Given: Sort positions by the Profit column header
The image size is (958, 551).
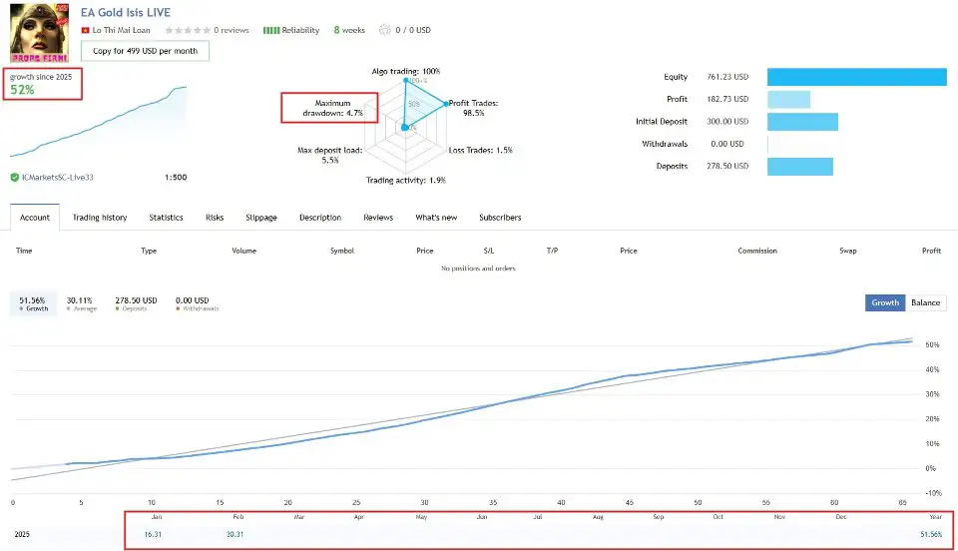Looking at the screenshot, I should click(x=931, y=251).
